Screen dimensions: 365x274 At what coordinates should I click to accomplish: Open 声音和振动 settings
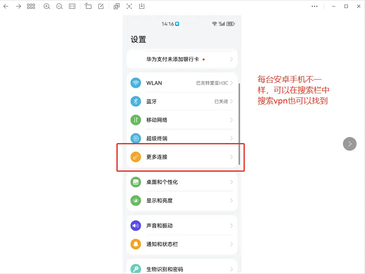[182, 226]
